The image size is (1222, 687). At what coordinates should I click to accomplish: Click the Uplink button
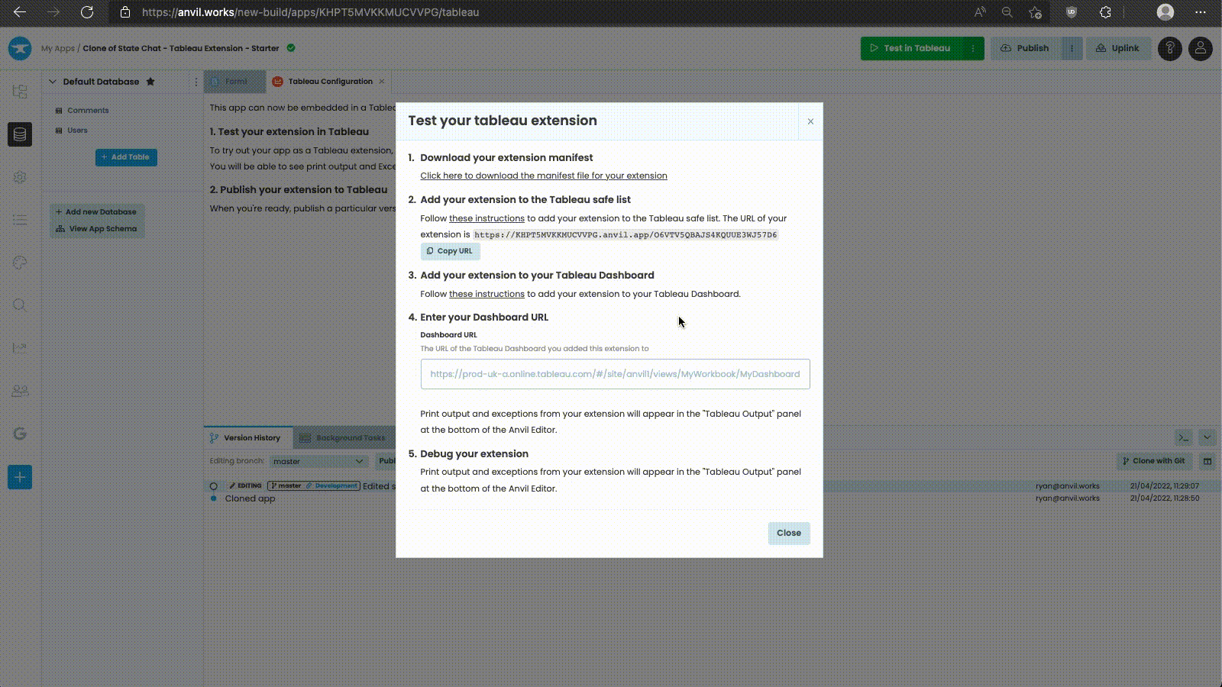(1118, 48)
